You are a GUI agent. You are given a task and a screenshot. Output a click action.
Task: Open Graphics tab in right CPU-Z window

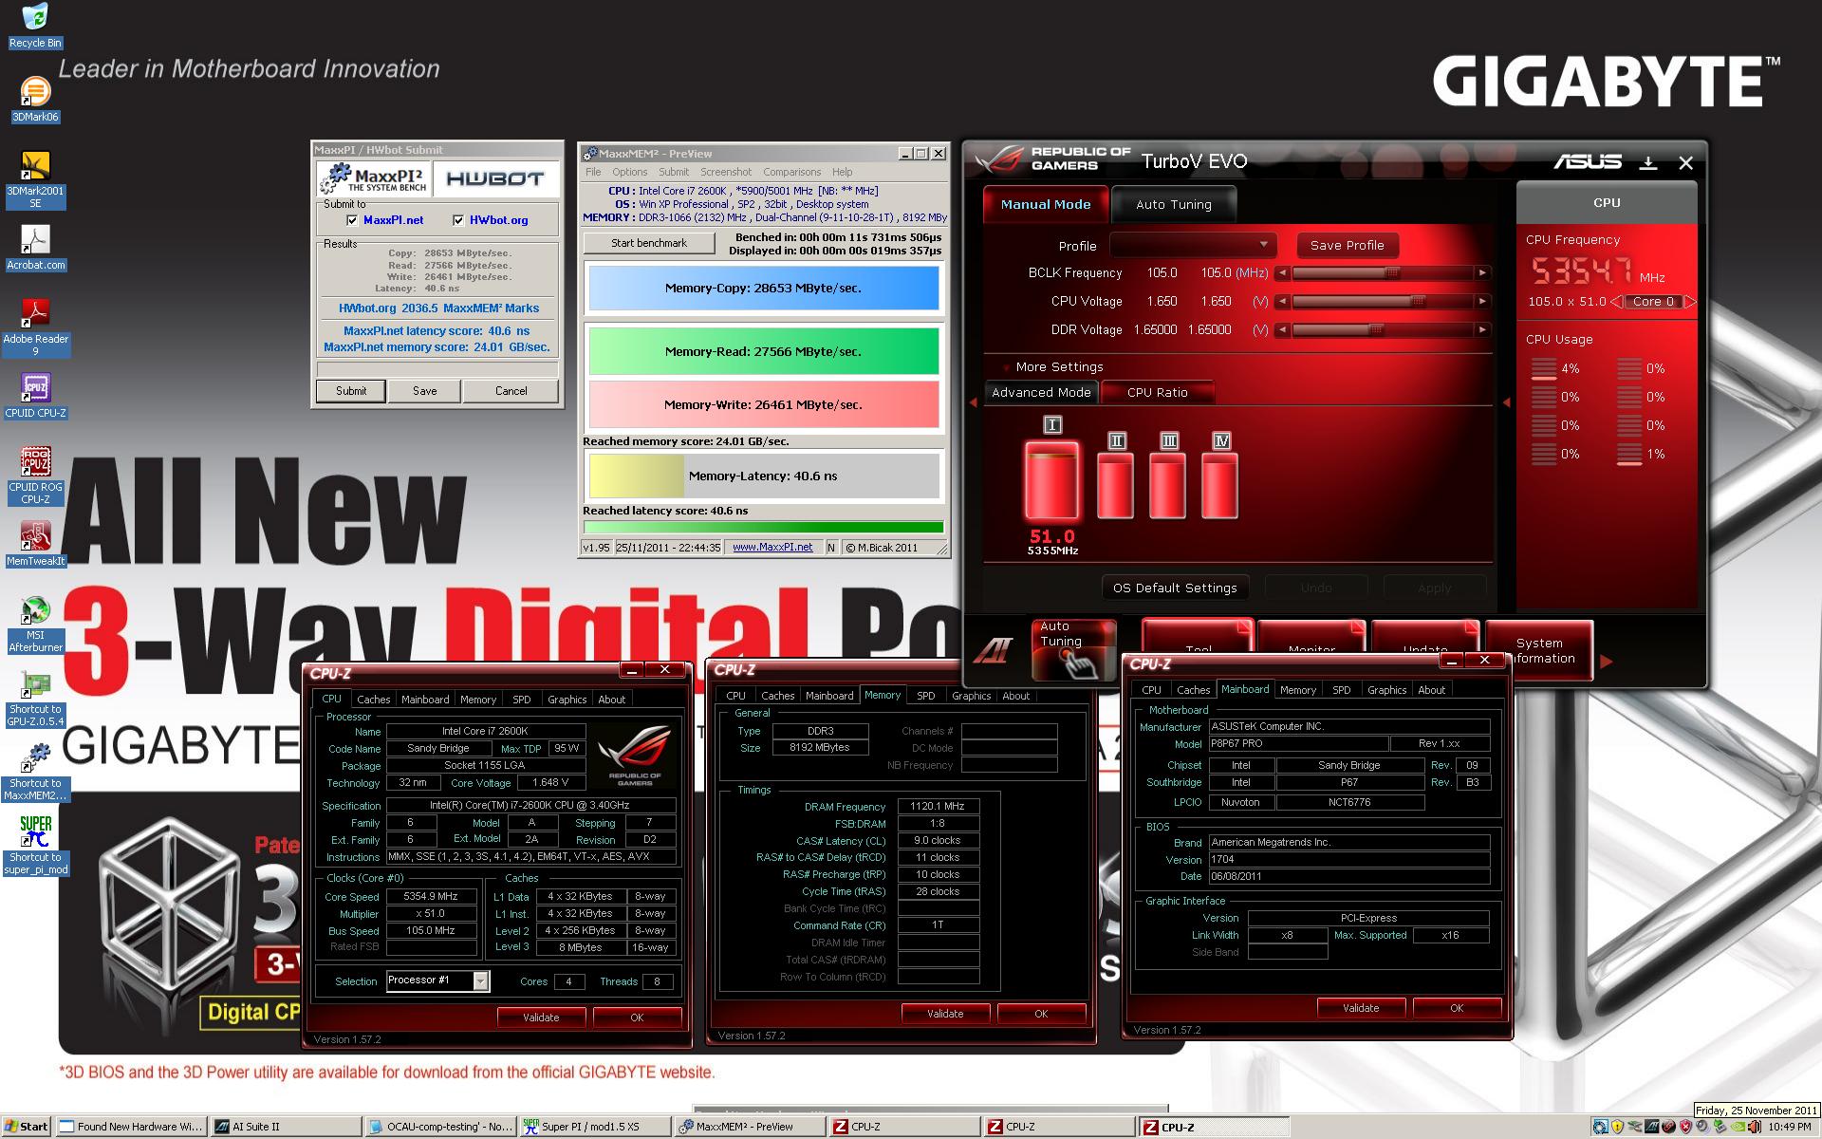1386,690
